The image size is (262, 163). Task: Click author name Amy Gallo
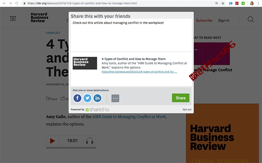(x=56, y=117)
